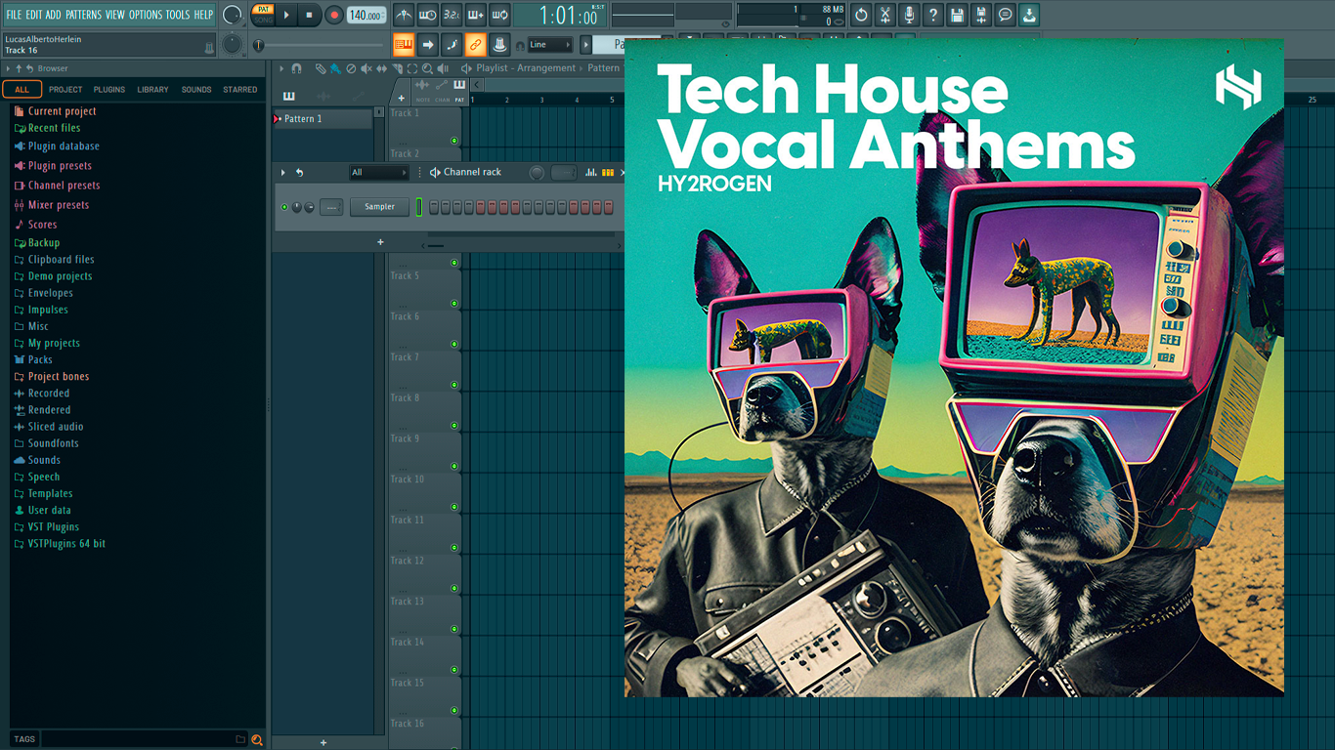Toggle loop recording icon
Image resolution: width=1335 pixels, height=750 pixels.
point(499,15)
